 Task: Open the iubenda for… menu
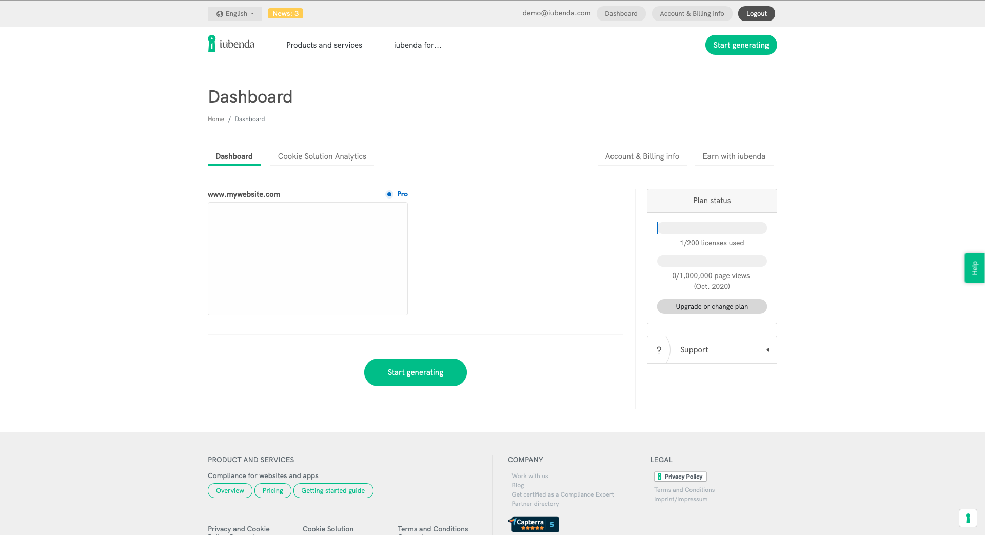click(x=418, y=45)
